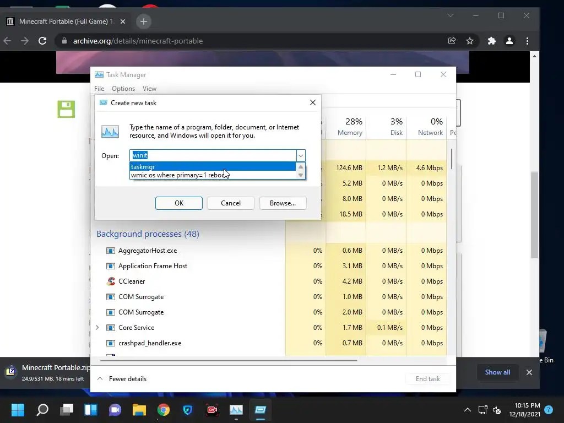Collapse with the Fewer details chevron
The image size is (564, 423).
click(x=100, y=378)
